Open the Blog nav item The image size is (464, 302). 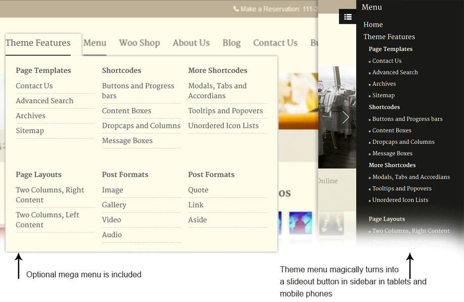pos(231,43)
